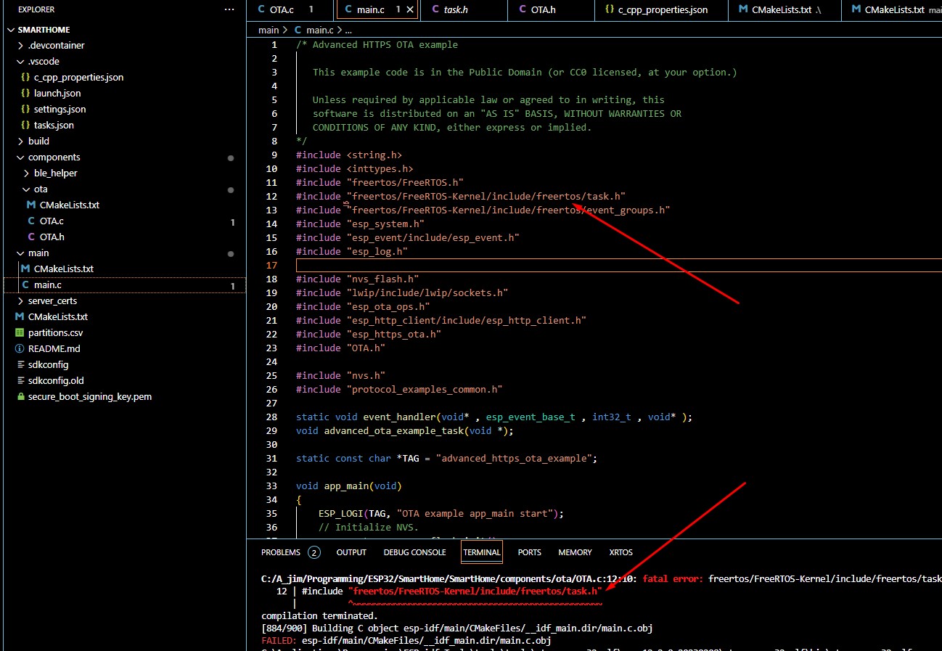Click the info icon beside README.md
The height and width of the screenshot is (651, 942).
[20, 348]
